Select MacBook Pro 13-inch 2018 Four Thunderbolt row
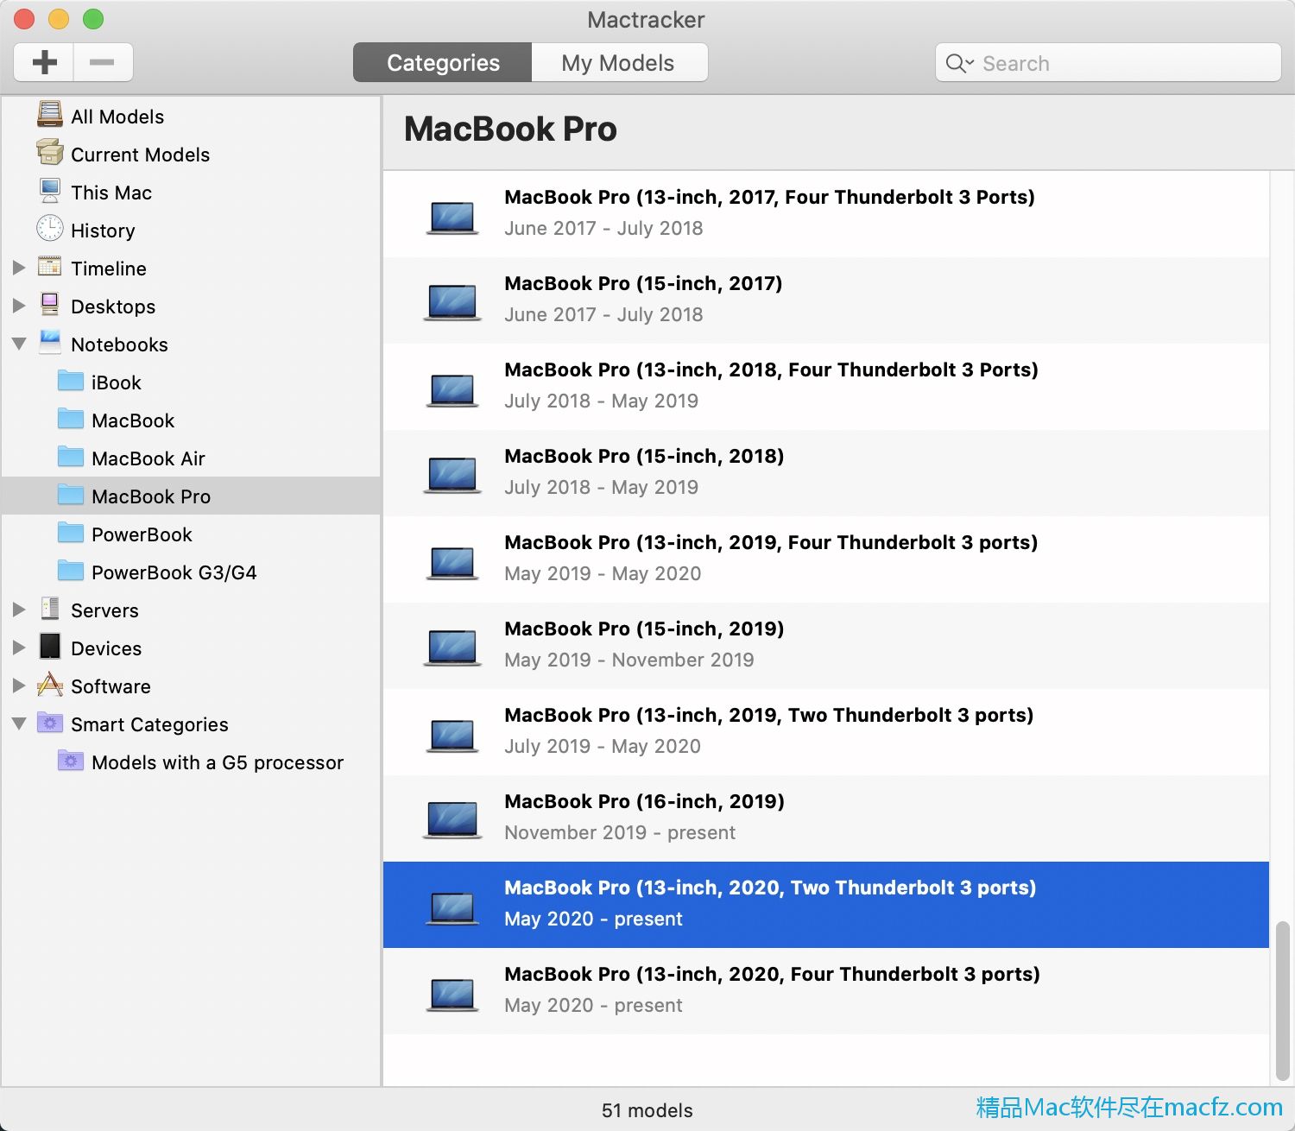This screenshot has height=1131, width=1295. tap(826, 387)
